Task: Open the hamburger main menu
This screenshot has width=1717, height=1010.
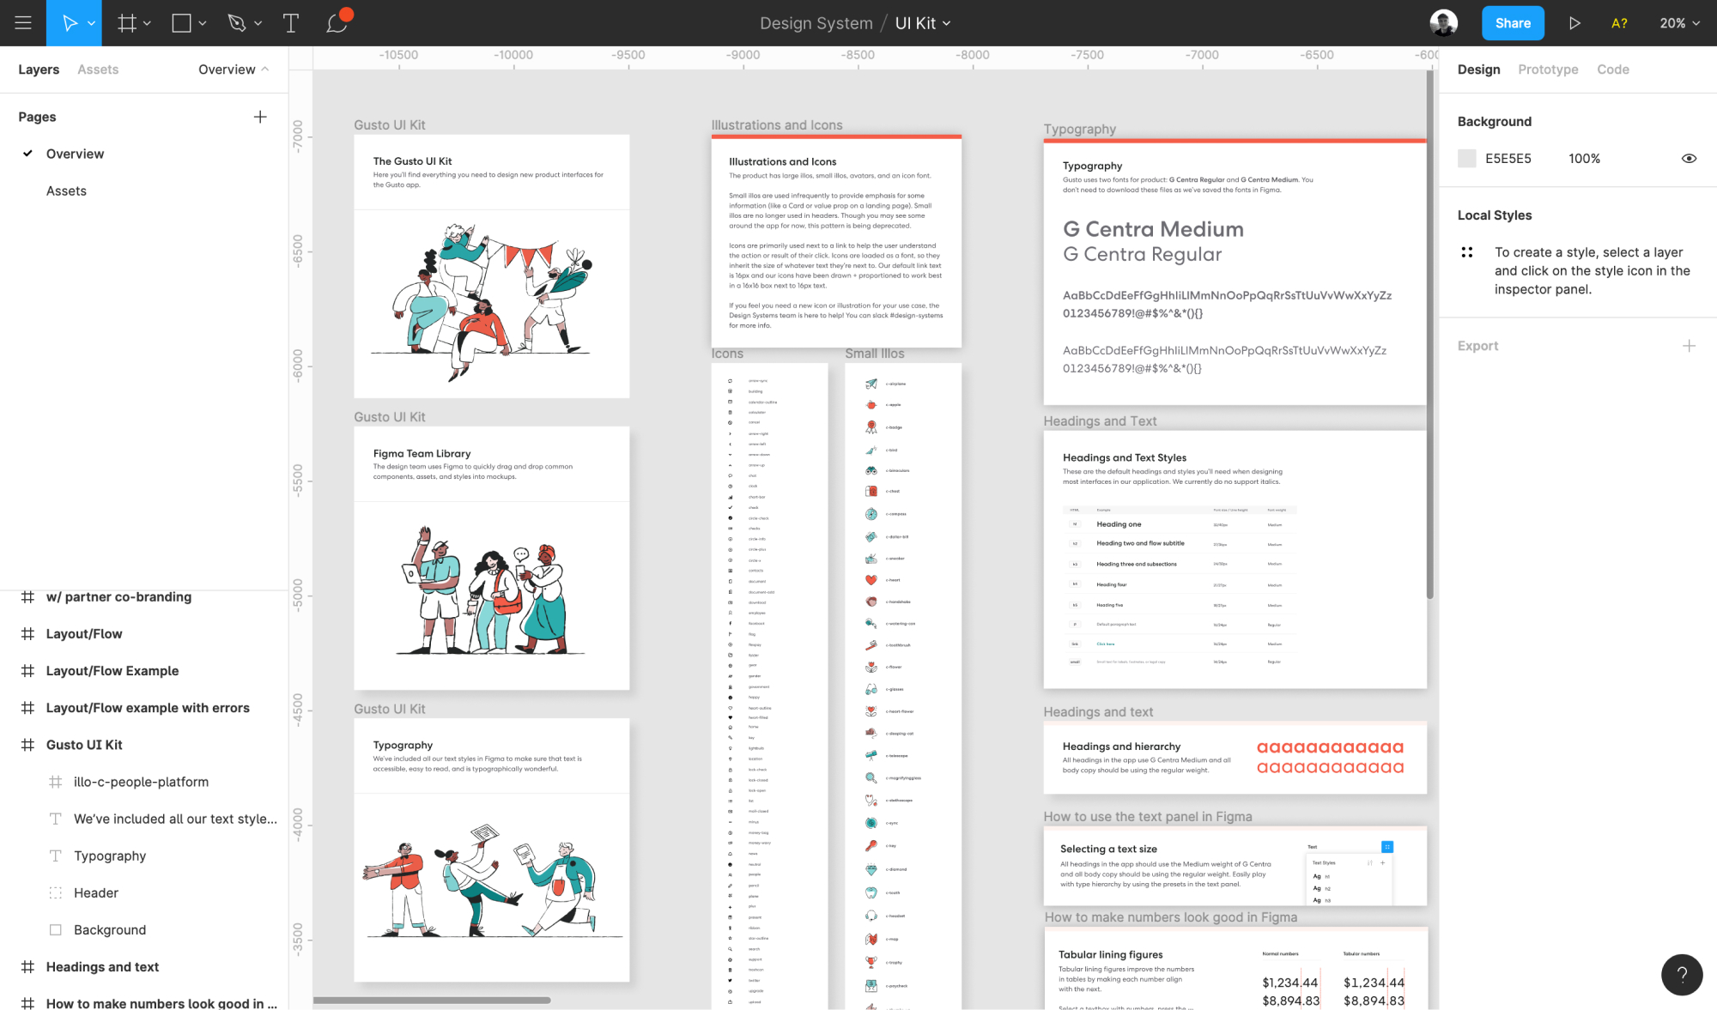Action: 23,23
